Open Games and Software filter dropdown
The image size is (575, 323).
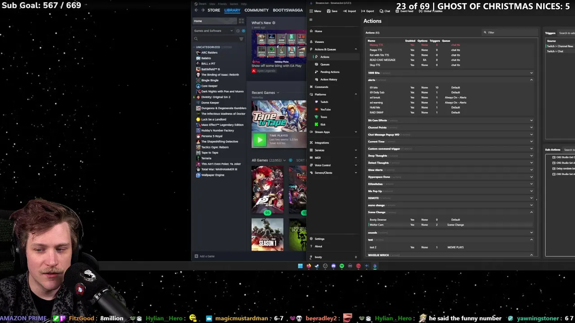point(213,31)
